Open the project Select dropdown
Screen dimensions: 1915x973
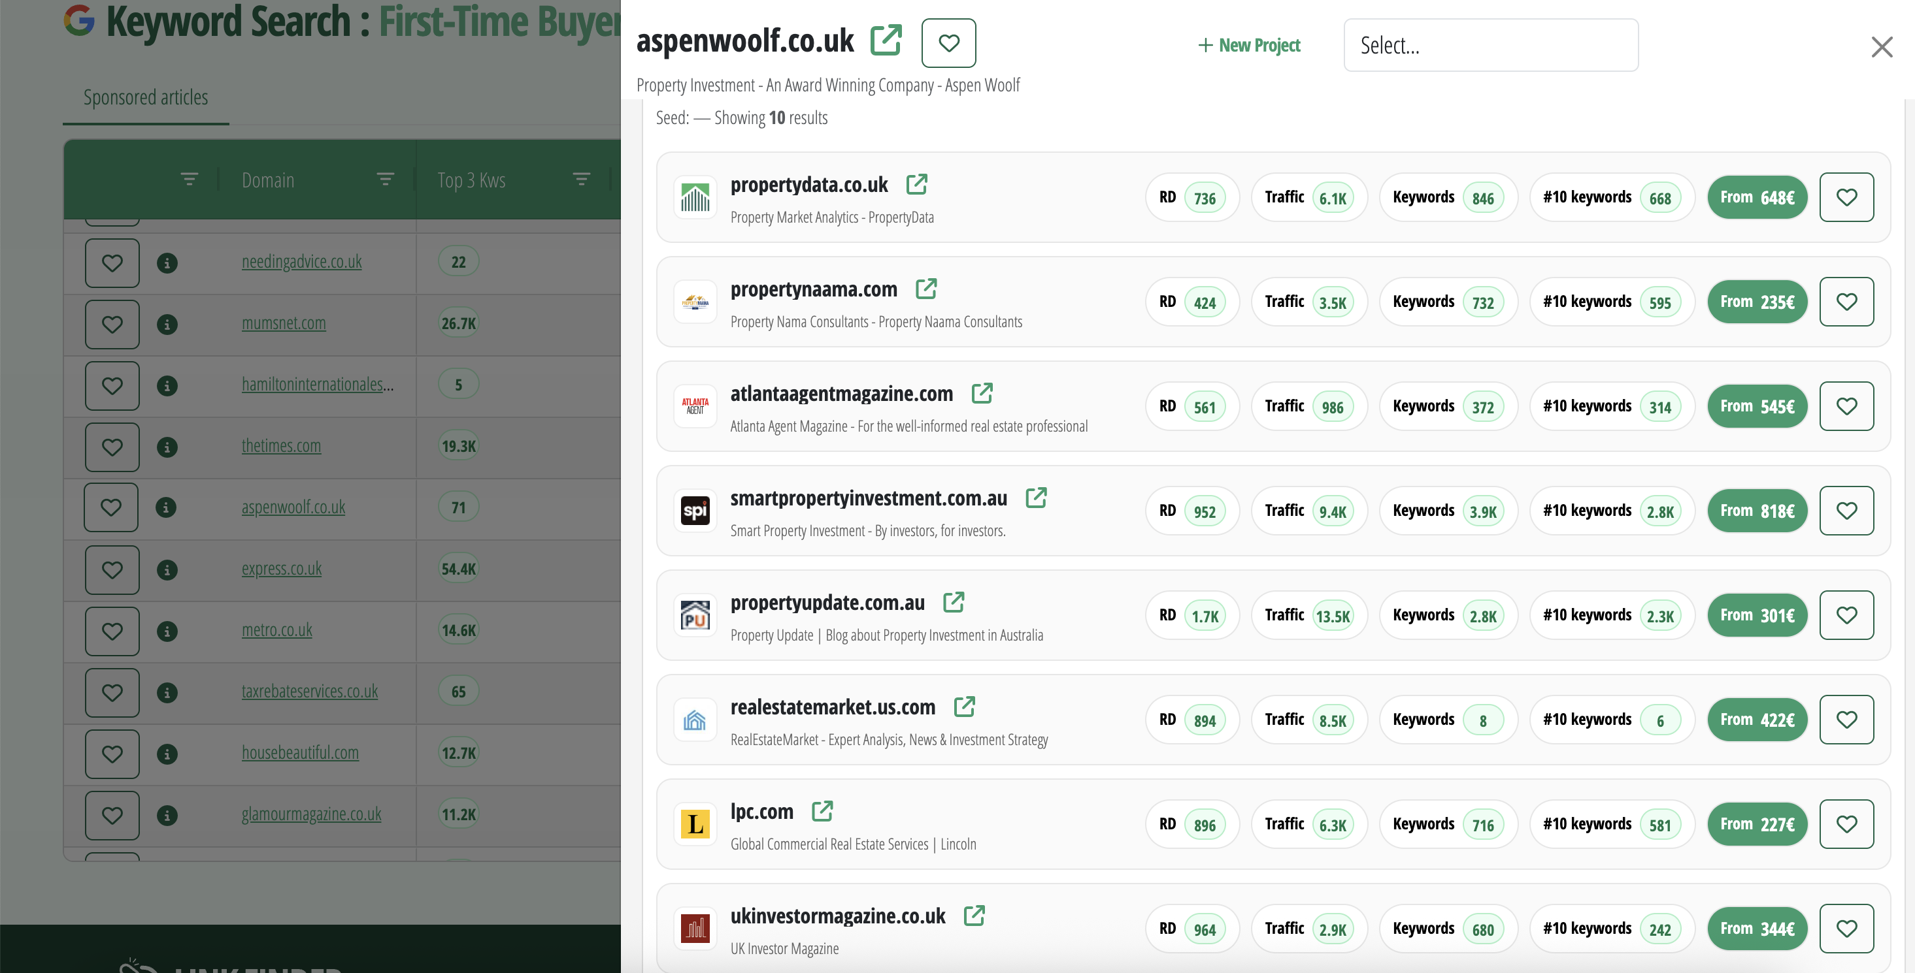pyautogui.click(x=1491, y=45)
